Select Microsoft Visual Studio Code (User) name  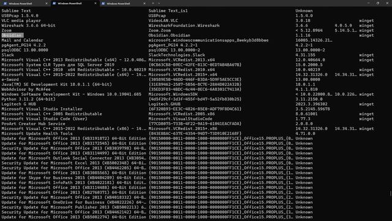click(x=45, y=118)
